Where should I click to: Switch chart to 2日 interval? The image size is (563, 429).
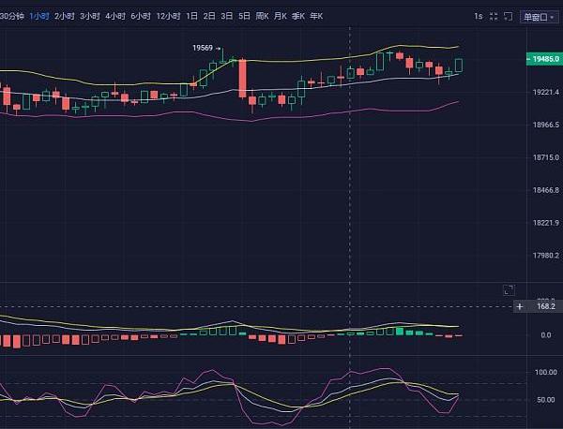tap(209, 16)
